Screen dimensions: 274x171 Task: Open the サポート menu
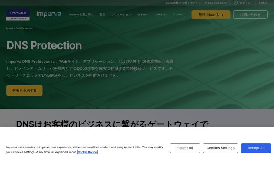tap(143, 15)
